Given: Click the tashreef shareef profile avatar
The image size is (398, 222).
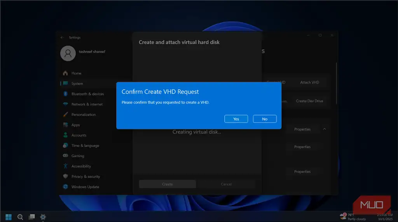Looking at the screenshot, I should (x=68, y=53).
